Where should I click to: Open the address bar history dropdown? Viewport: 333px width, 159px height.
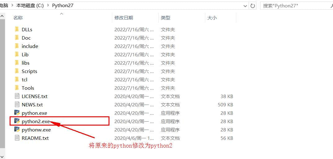(x=245, y=6)
